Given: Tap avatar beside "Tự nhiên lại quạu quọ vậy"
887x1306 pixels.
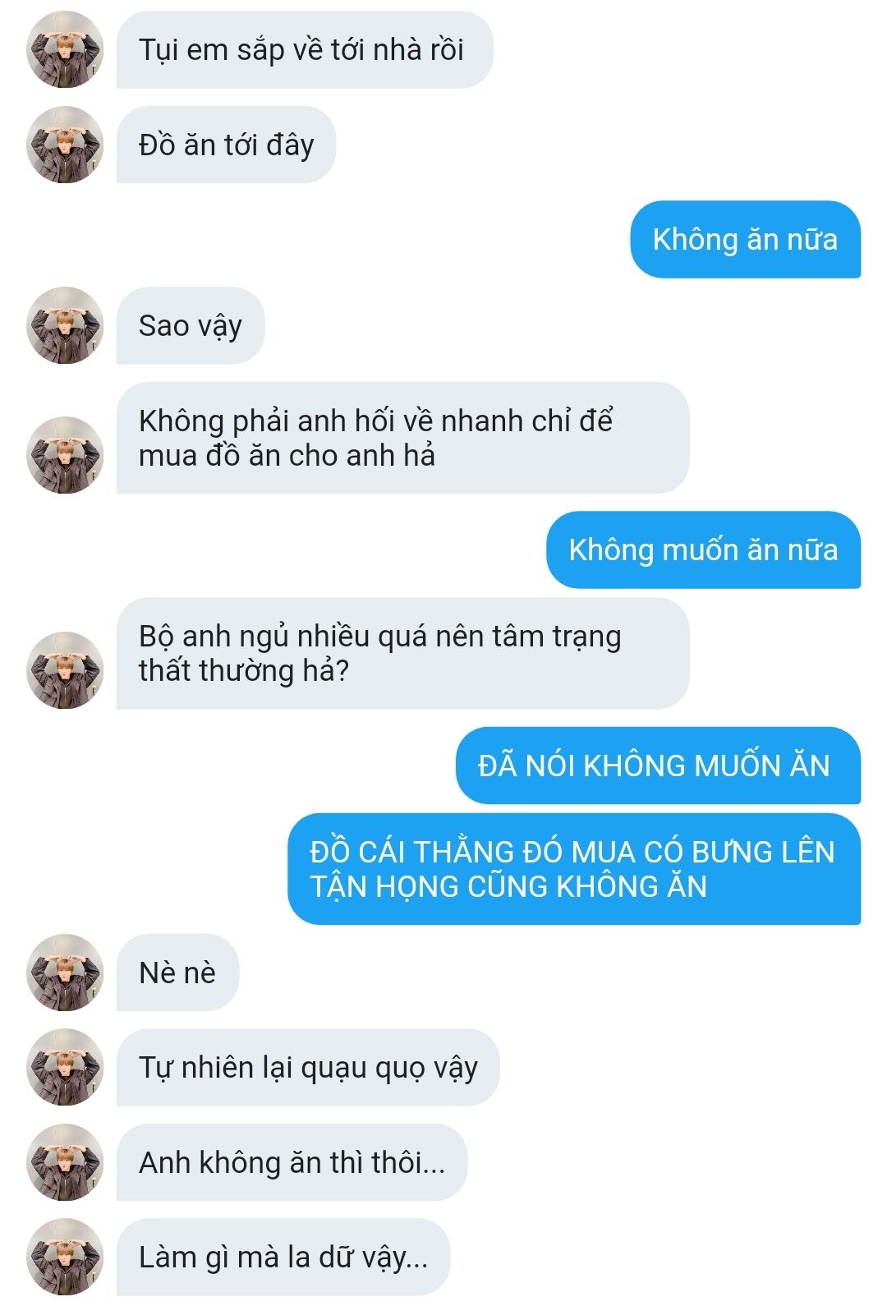Looking at the screenshot, I should point(66,1067).
